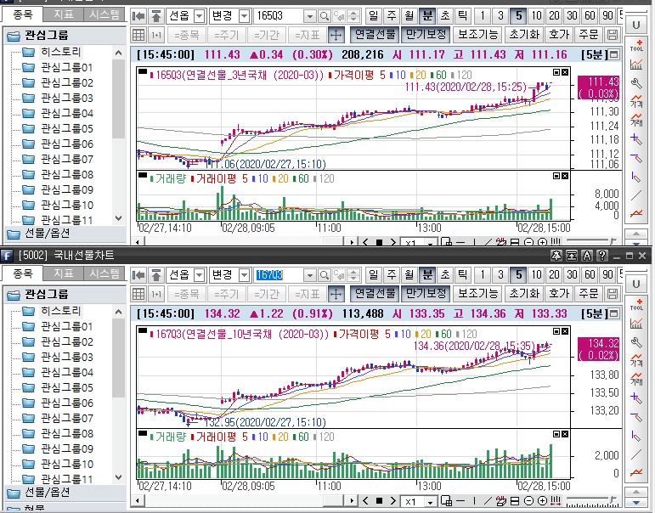Open the TOOL icon in lower right sidebar
The height and width of the screenshot is (513, 655).
(637, 305)
